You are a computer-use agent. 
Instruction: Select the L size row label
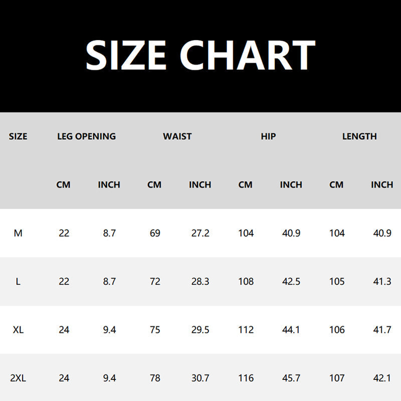click(18, 281)
